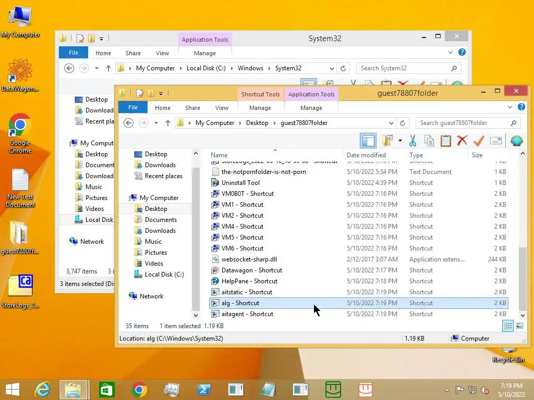Click scroll down arrow of file list scrollbar
Viewport: 534px width, 400px height.
click(x=523, y=316)
